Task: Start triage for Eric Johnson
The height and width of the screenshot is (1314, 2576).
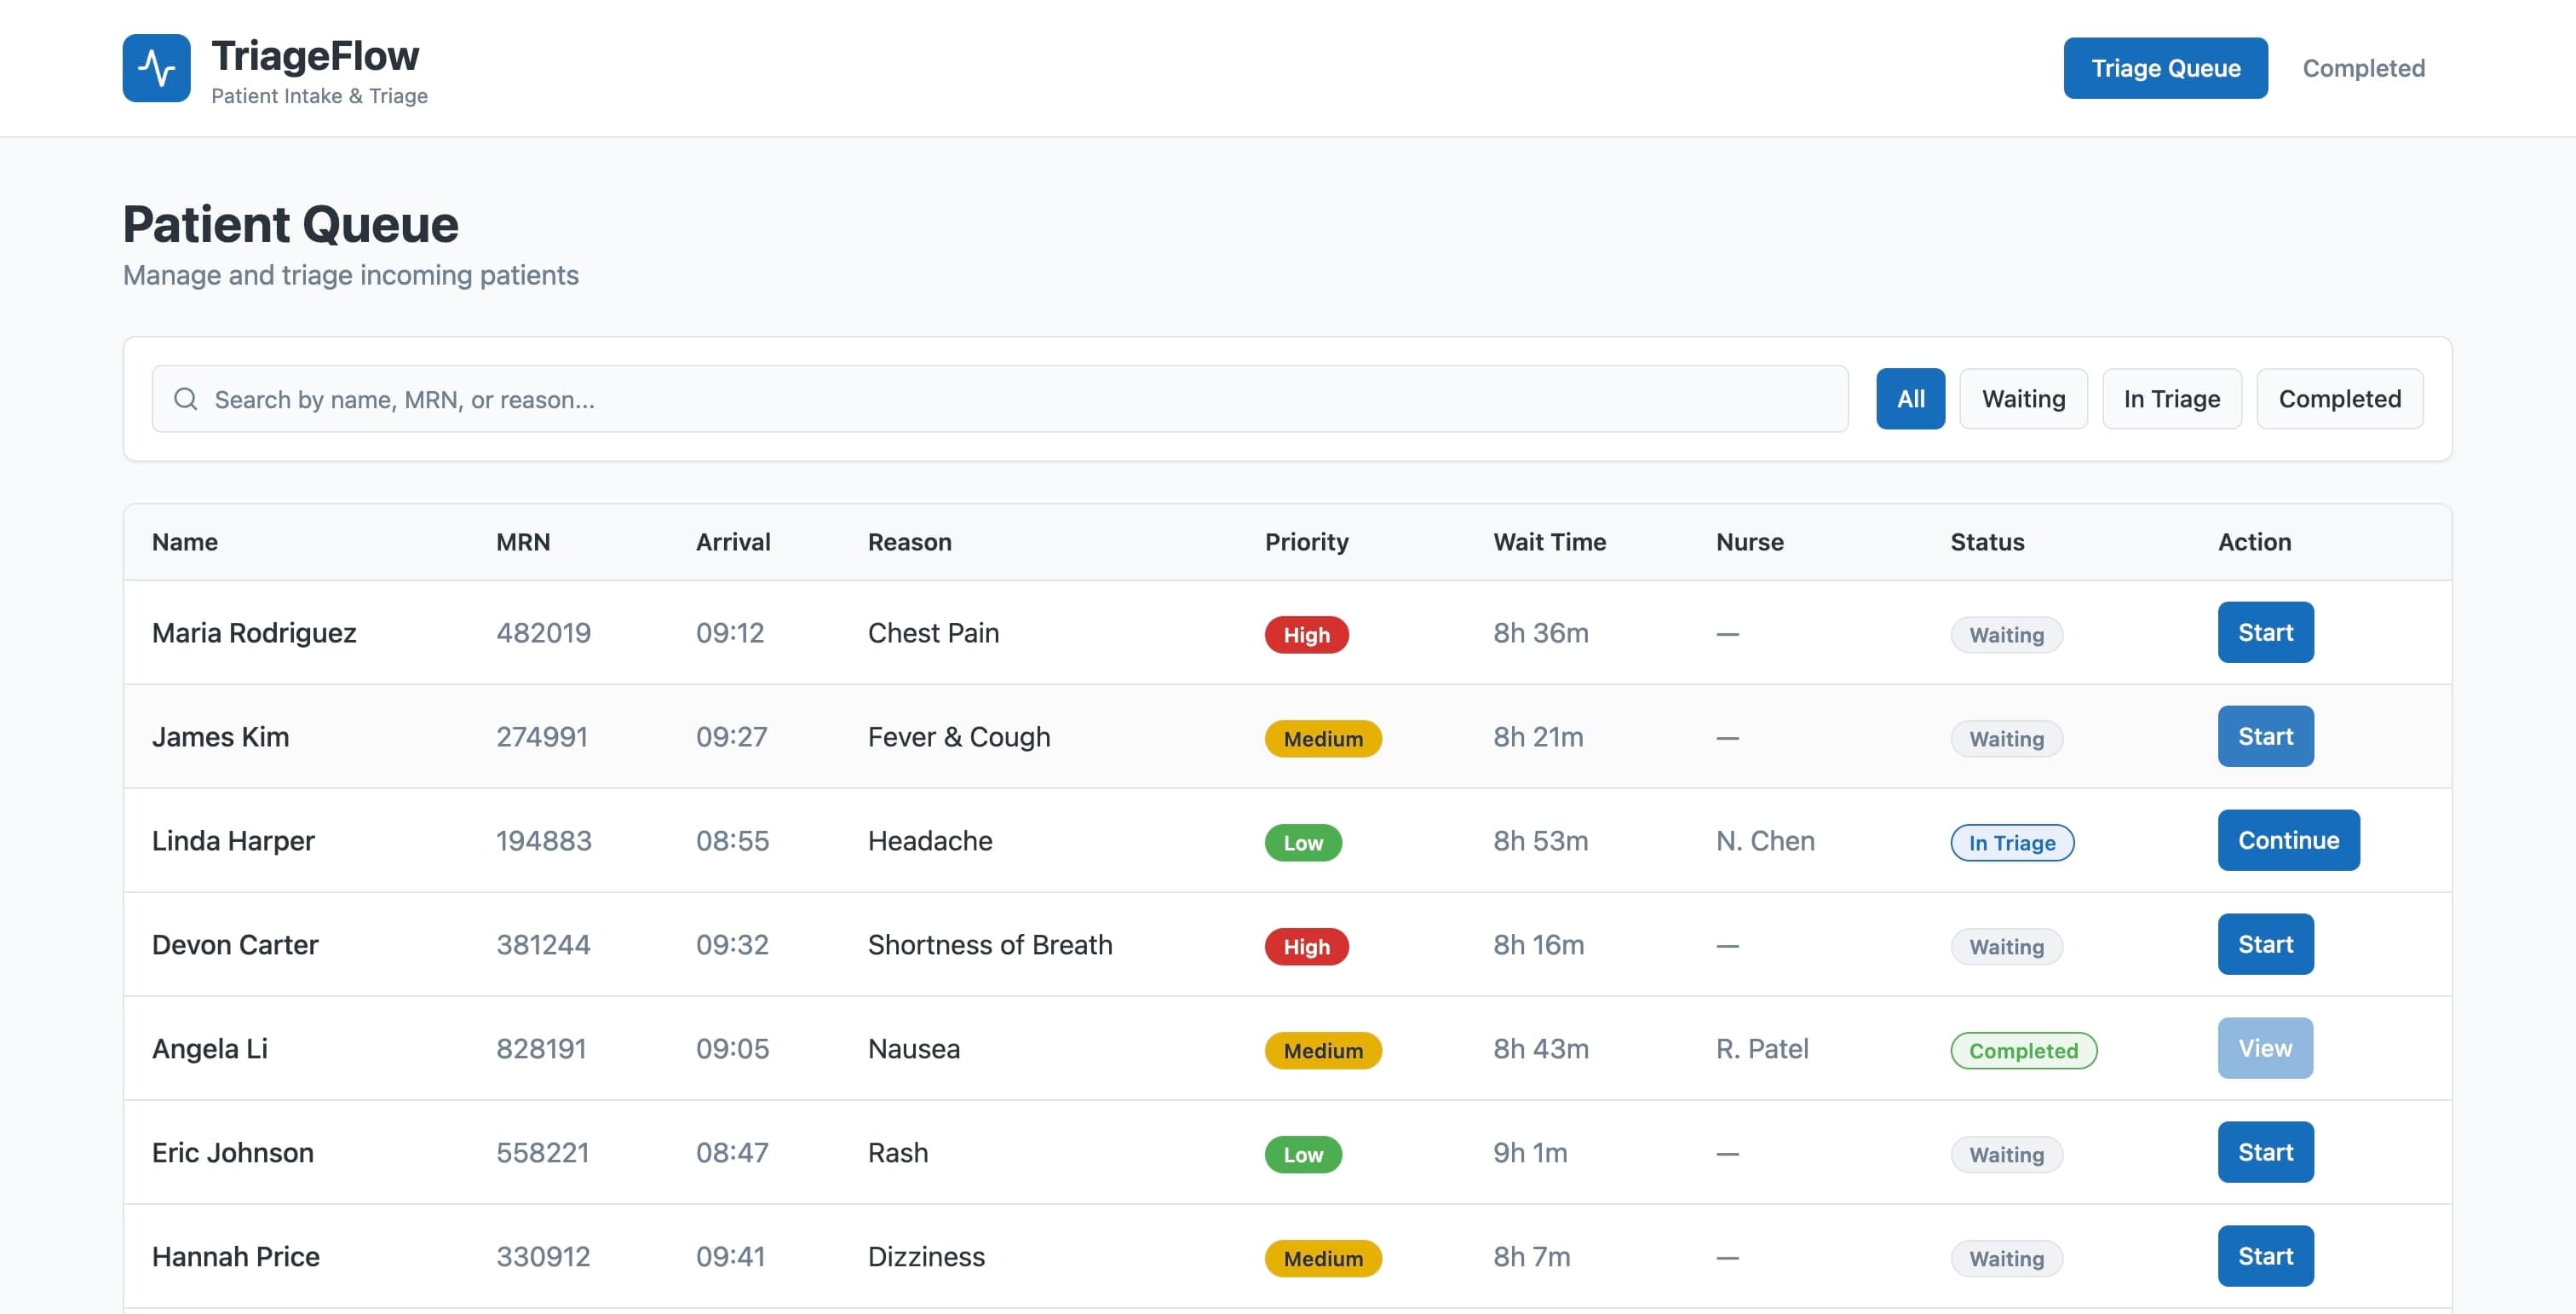Action: [2265, 1152]
